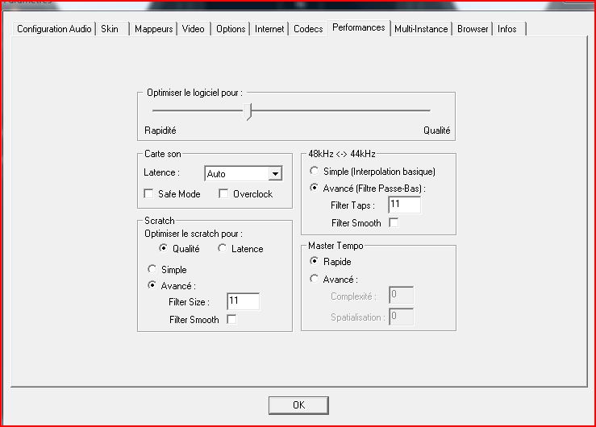Click the Filter Taps input field

(x=404, y=205)
